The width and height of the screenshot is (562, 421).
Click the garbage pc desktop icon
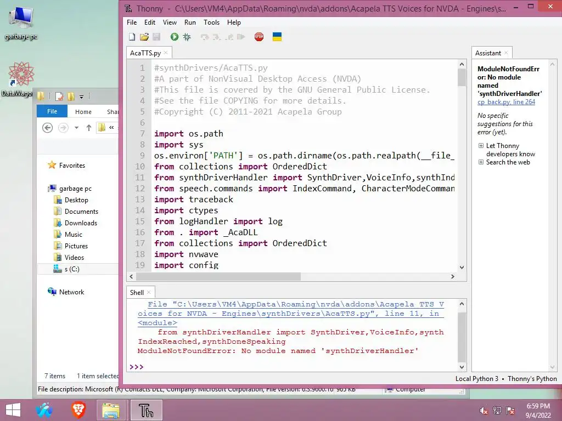[x=21, y=23]
